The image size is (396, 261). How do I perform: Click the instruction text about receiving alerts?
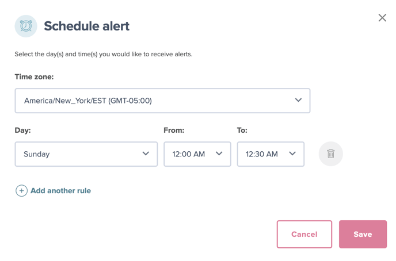[x=104, y=54]
